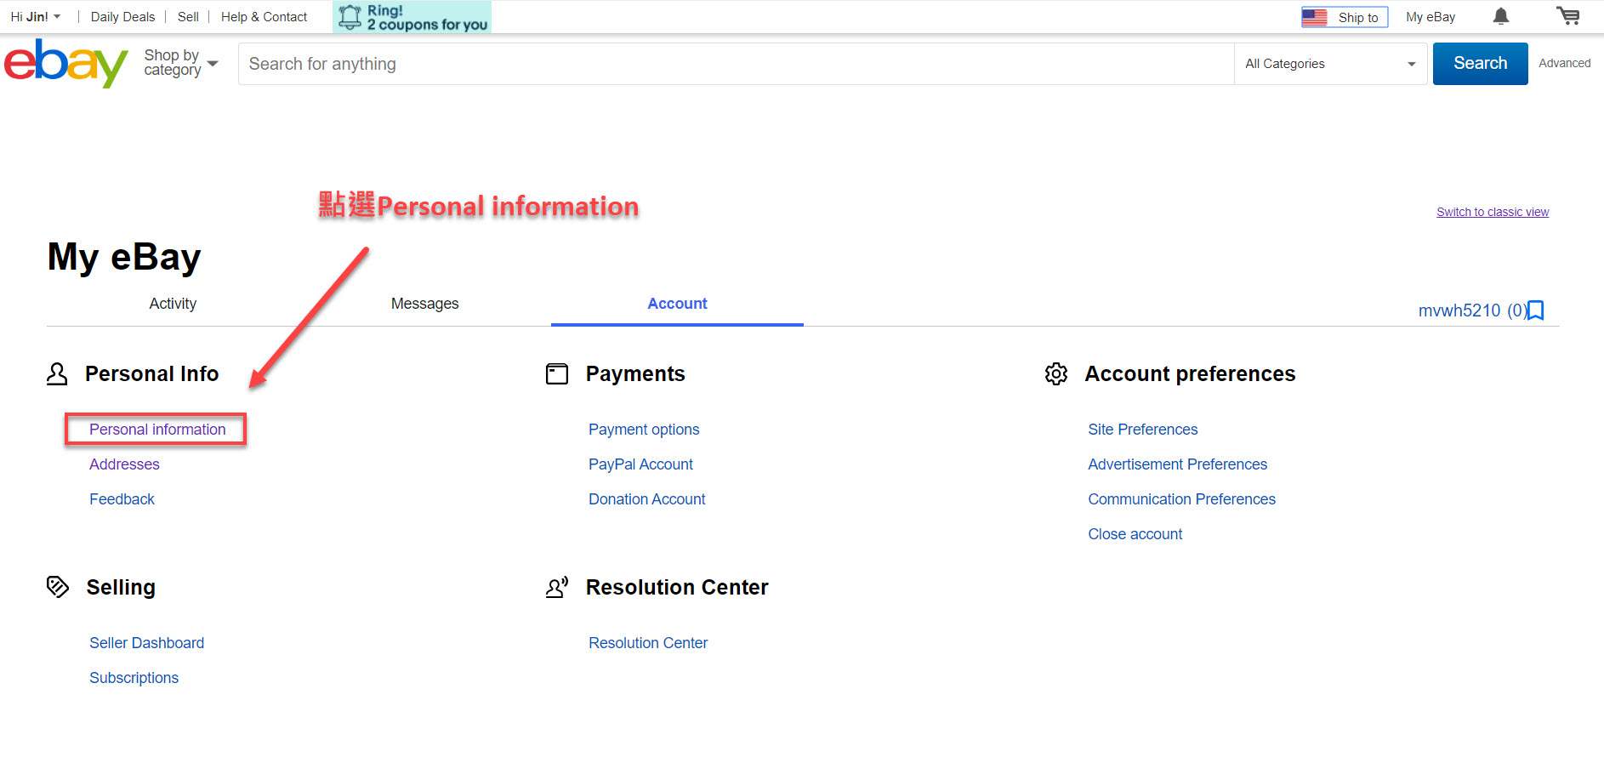Open the Close account link
The image size is (1604, 763).
tap(1135, 534)
